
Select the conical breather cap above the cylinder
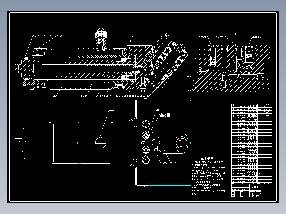coord(101,40)
